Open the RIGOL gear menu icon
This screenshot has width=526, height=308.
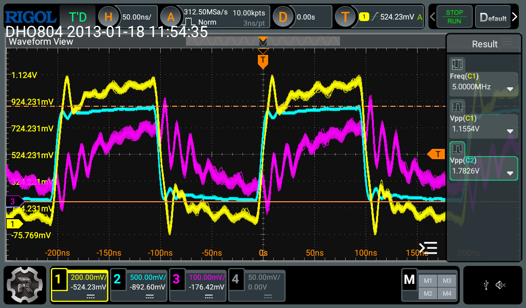click(x=25, y=285)
